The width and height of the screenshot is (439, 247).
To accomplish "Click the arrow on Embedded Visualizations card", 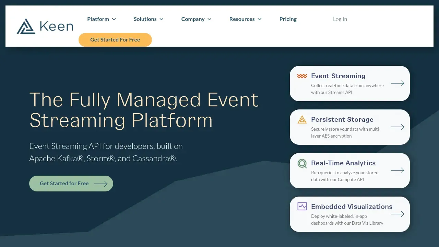I will pyautogui.click(x=398, y=214).
